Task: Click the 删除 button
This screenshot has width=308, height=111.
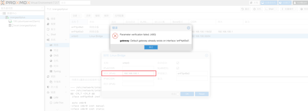Action: (x=106, y=16)
